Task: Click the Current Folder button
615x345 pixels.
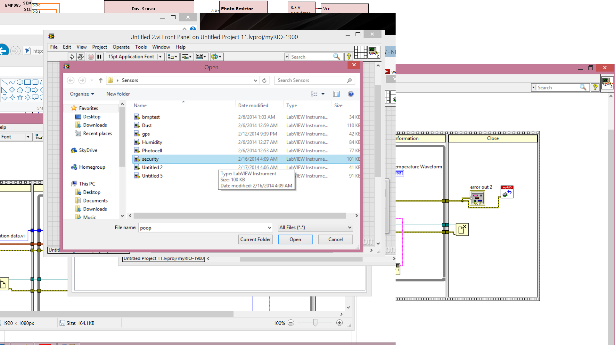Action: click(x=255, y=240)
